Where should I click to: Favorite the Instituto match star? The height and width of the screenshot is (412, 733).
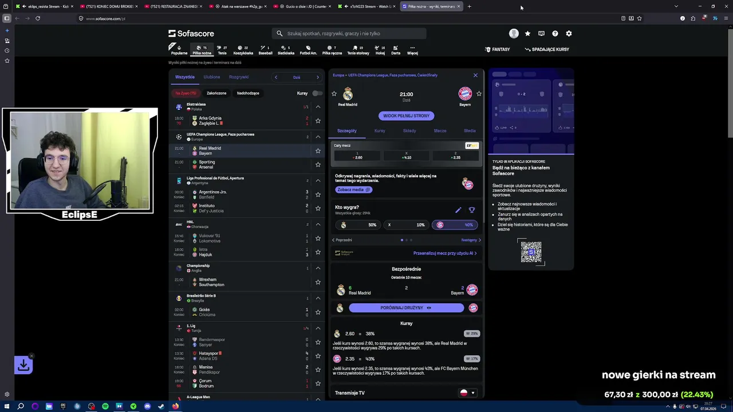(x=318, y=208)
